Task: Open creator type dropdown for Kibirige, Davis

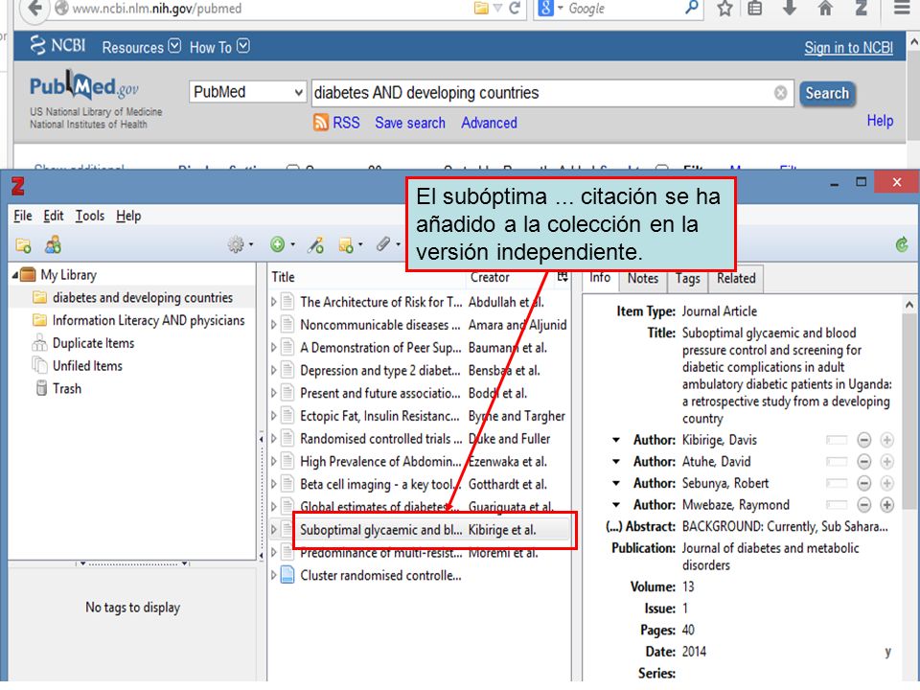Action: tap(616, 440)
